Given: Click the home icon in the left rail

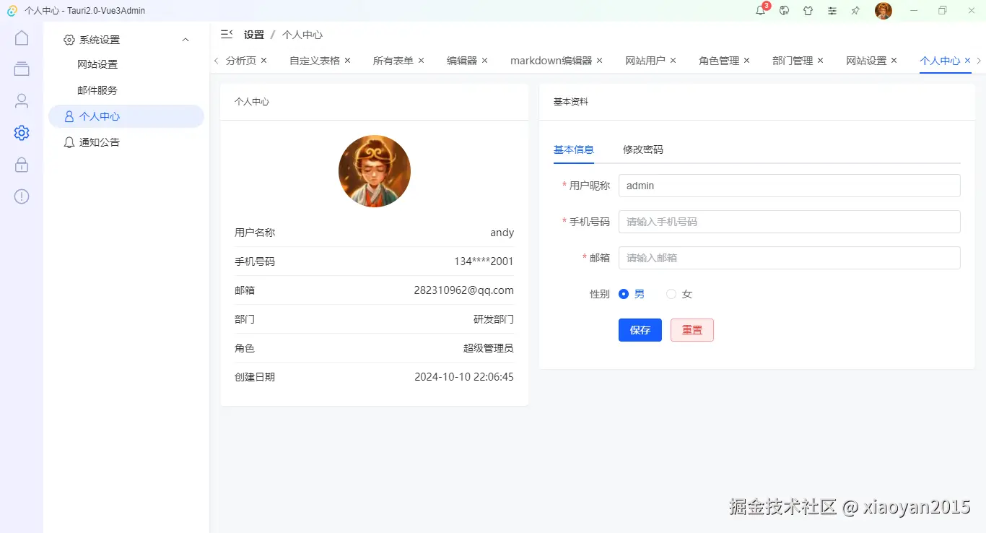Looking at the screenshot, I should [x=21, y=37].
